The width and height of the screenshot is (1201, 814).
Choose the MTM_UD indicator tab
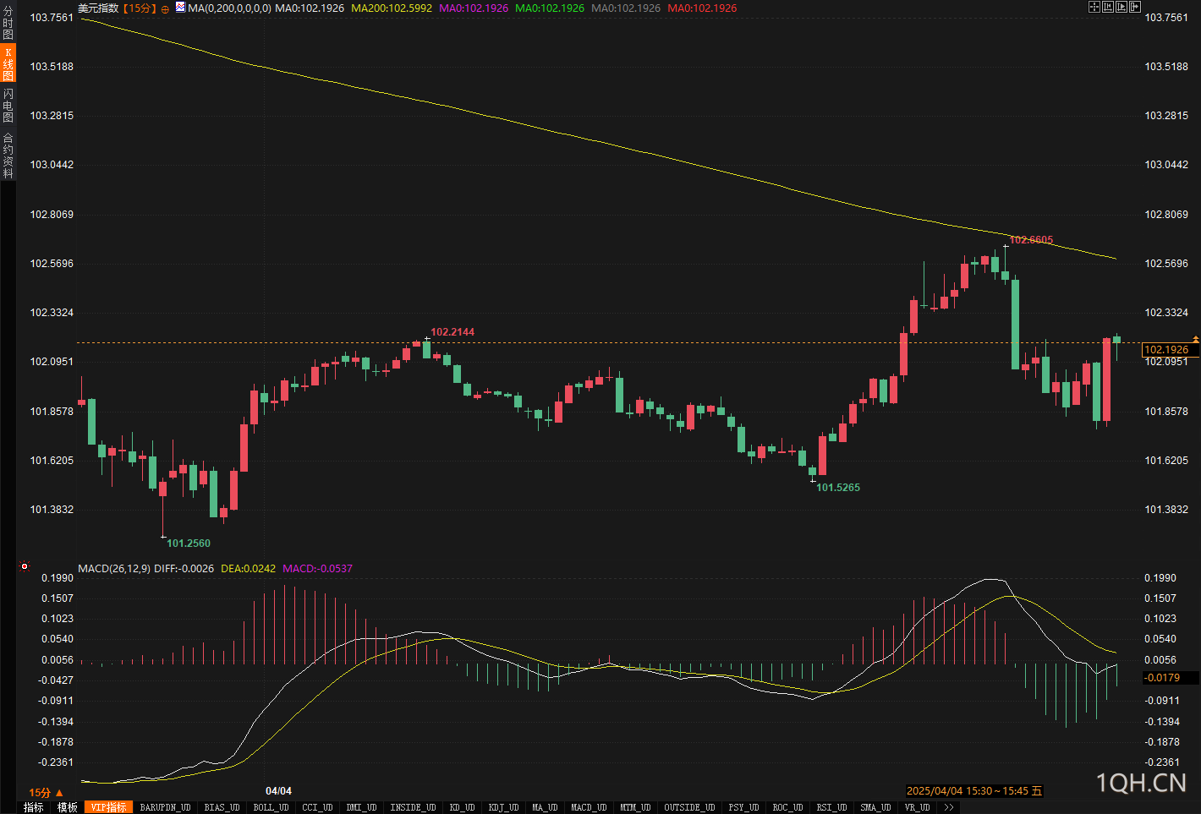[x=635, y=807]
